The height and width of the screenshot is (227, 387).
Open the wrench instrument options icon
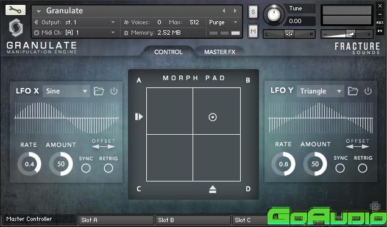15,10
